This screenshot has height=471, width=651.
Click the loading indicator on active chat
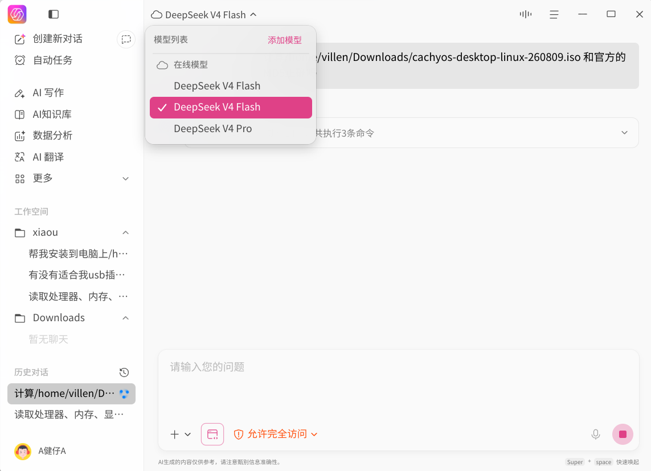(124, 394)
